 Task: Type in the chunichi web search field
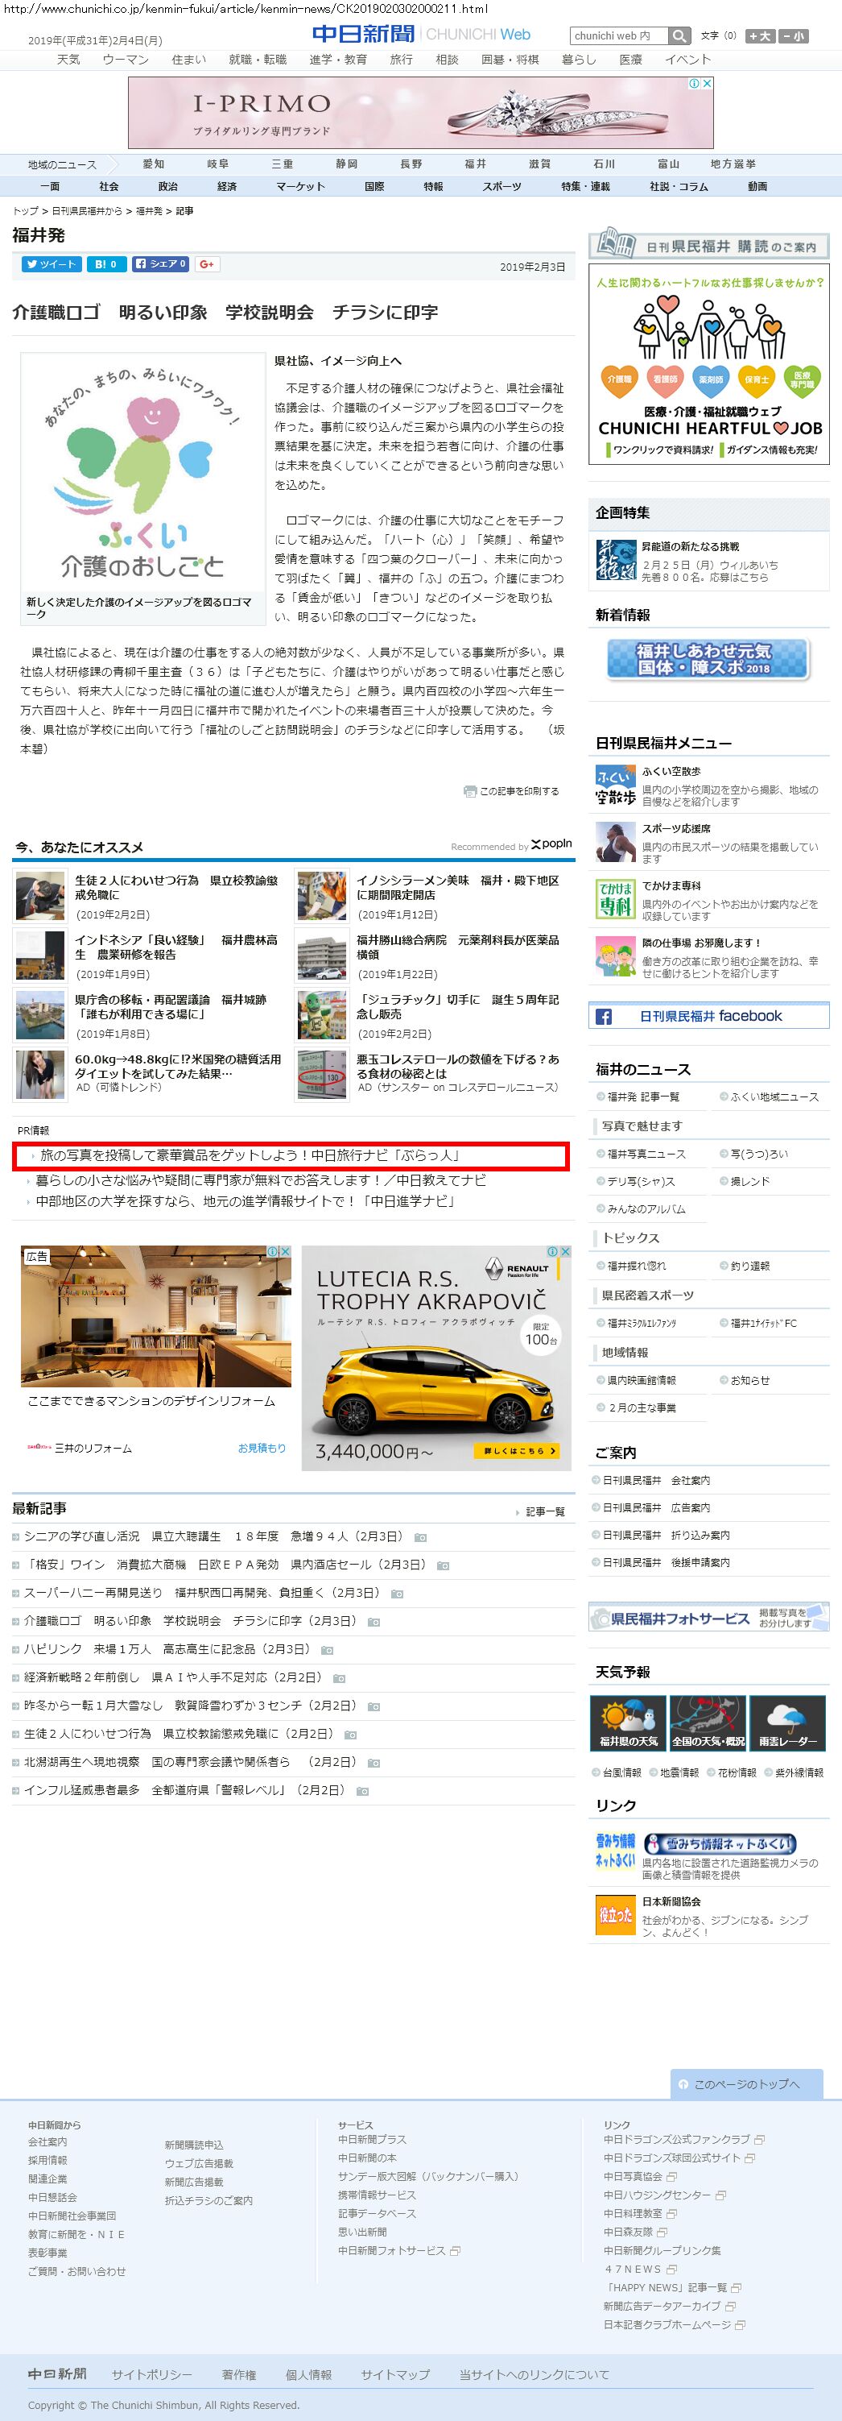pyautogui.click(x=618, y=35)
